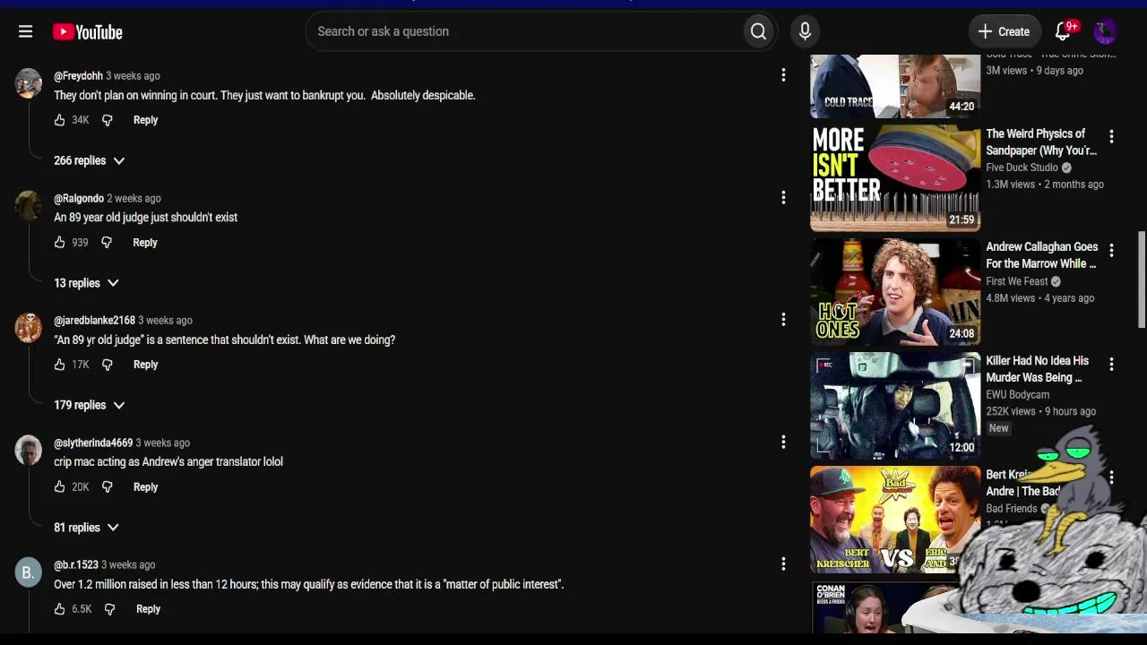Open 'The Weird Physics of Sandpaper' title
The width and height of the screenshot is (1147, 645).
click(x=1041, y=142)
